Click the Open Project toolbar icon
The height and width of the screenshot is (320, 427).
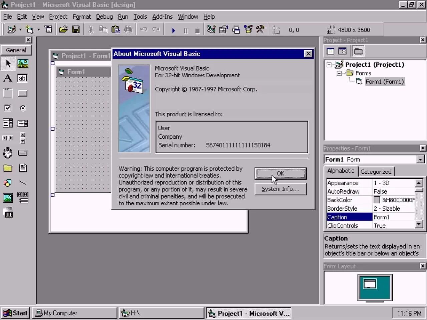coord(63,30)
